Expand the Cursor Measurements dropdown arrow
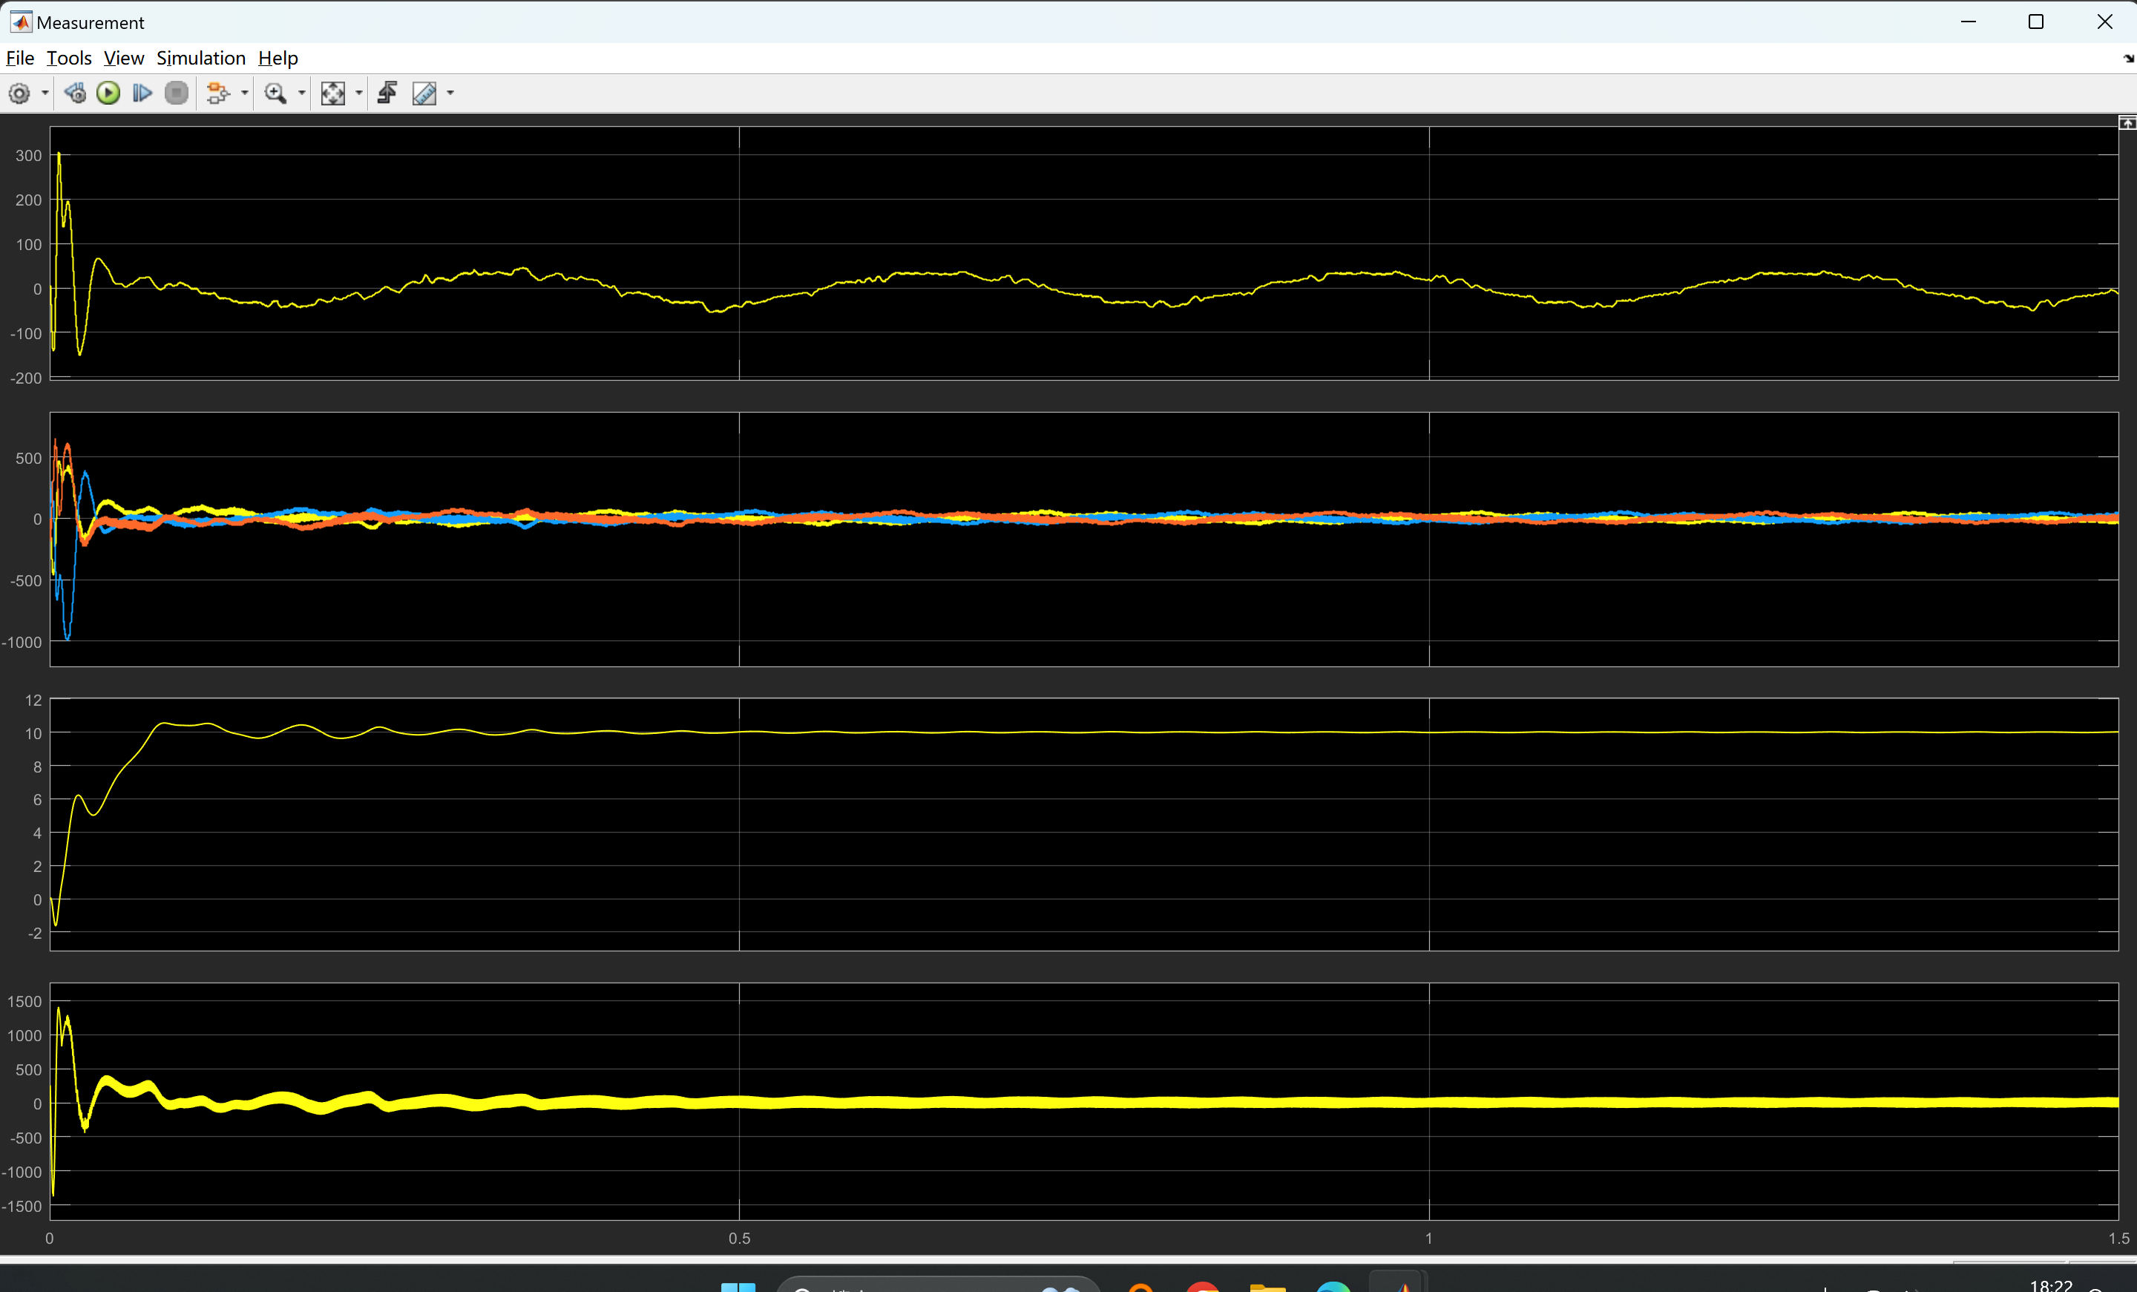Screen dimensions: 2137x1292 (x=449, y=94)
